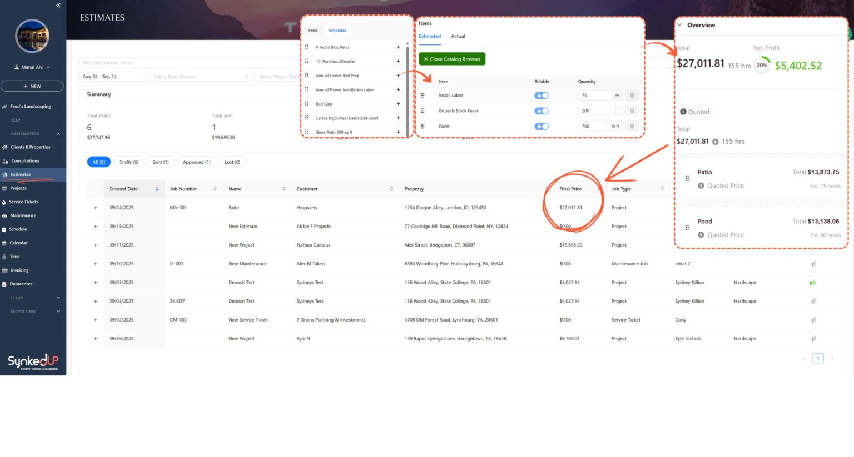Open the Select Sales Persons dropdown
854x457 pixels.
click(201, 77)
